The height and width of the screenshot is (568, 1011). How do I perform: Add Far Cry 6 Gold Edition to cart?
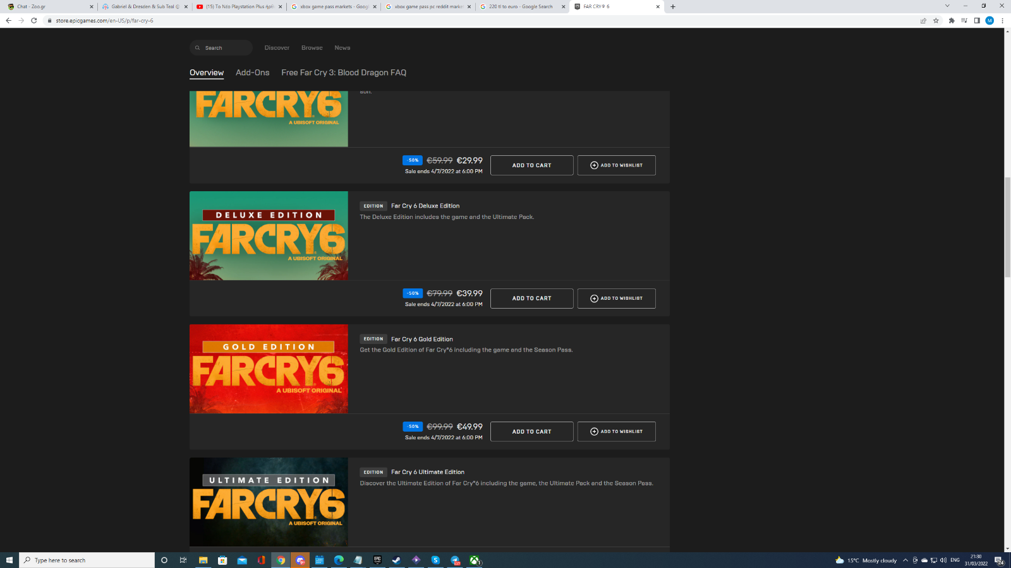tap(532, 432)
